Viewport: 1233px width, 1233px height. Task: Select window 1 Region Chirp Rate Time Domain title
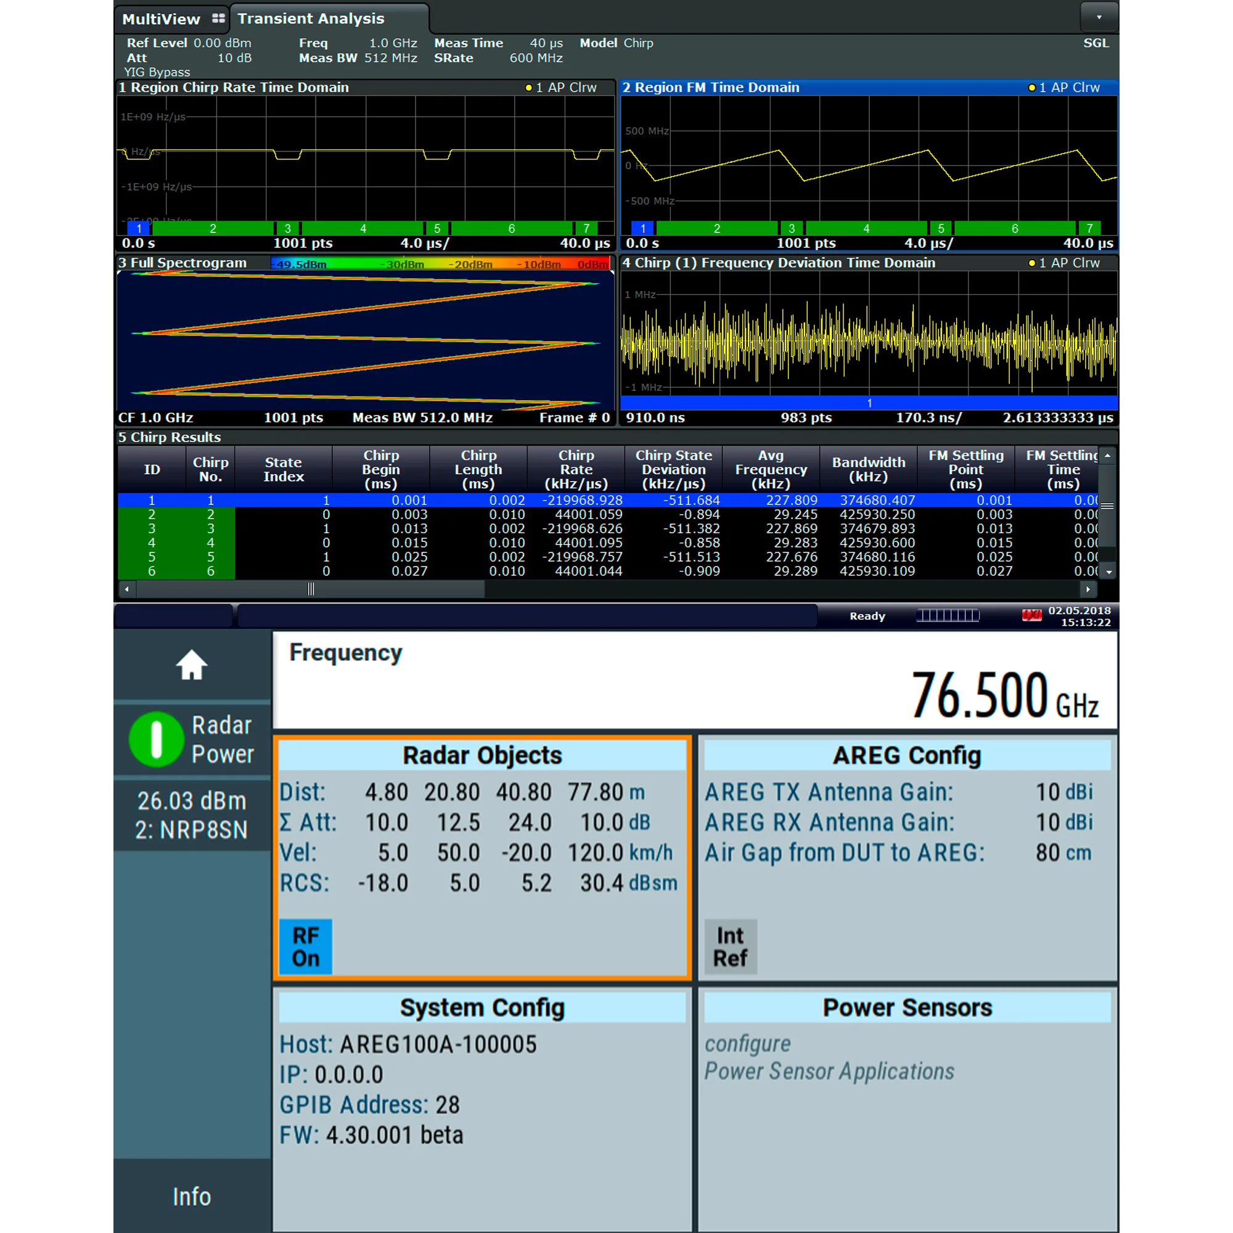tap(234, 88)
